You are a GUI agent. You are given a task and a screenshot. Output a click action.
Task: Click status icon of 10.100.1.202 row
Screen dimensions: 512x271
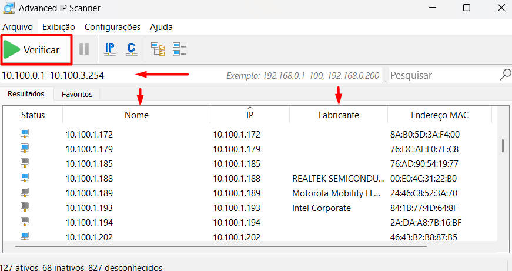click(25, 236)
